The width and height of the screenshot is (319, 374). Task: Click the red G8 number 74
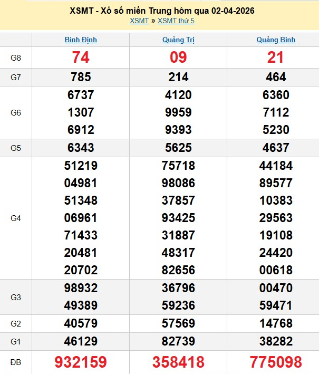pyautogui.click(x=81, y=58)
